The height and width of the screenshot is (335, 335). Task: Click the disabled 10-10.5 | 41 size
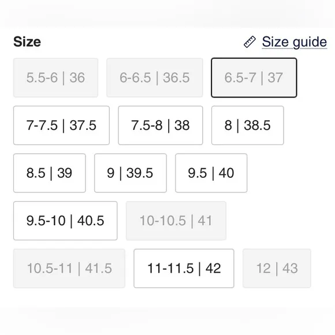click(176, 221)
